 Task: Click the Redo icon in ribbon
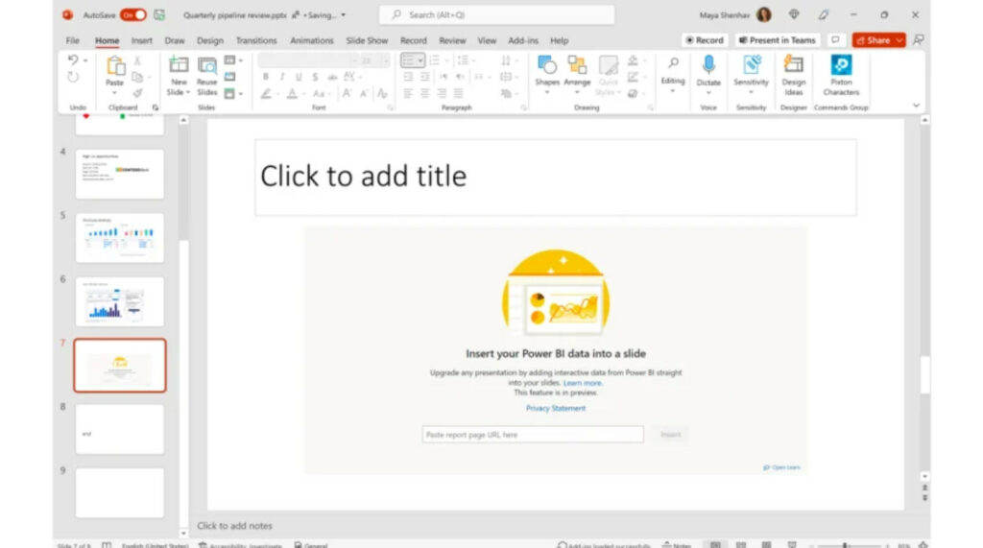click(73, 77)
